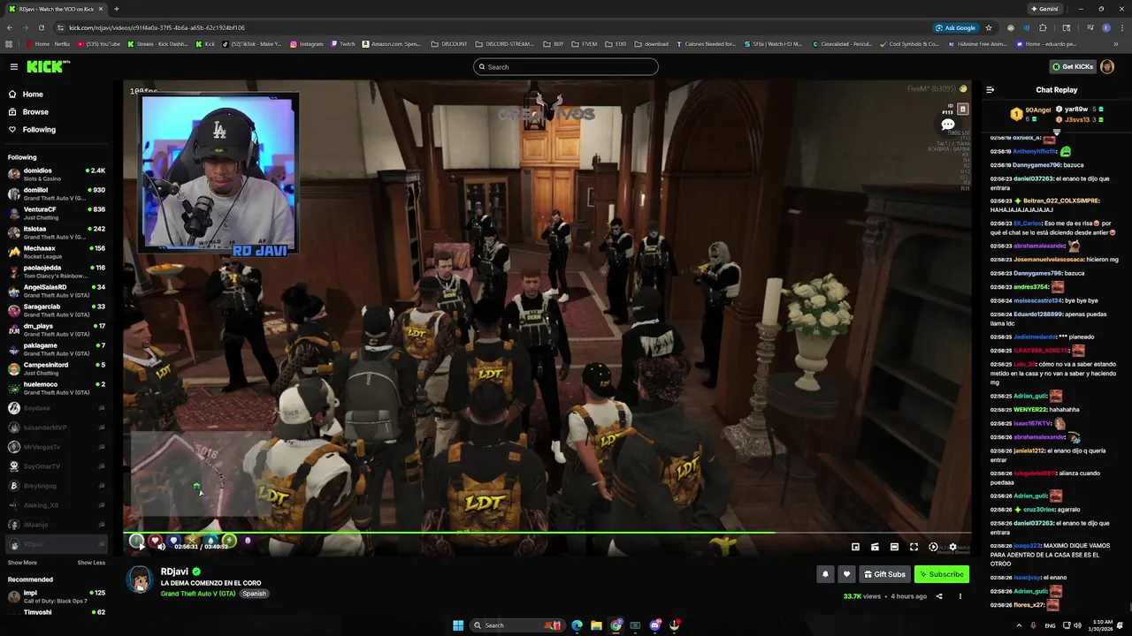Collapse the Chat Replay panel arrow

click(x=990, y=90)
